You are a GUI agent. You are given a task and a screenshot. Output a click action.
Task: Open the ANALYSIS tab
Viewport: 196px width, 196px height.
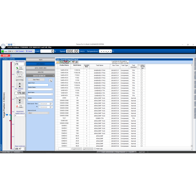point(40,72)
